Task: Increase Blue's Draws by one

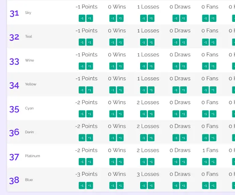Action: (x=183, y=185)
